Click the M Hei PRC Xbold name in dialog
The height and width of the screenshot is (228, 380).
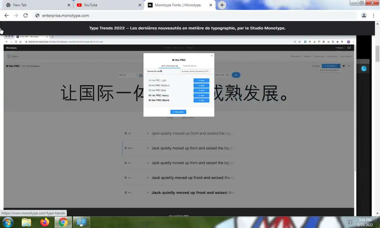point(159,100)
